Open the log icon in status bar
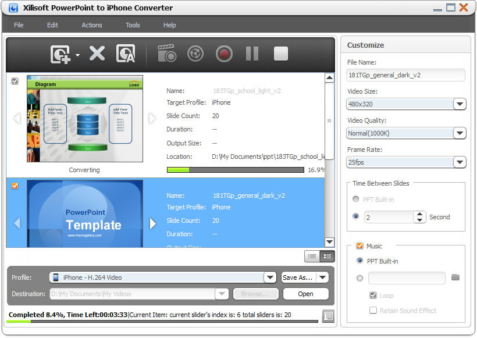 [328, 315]
